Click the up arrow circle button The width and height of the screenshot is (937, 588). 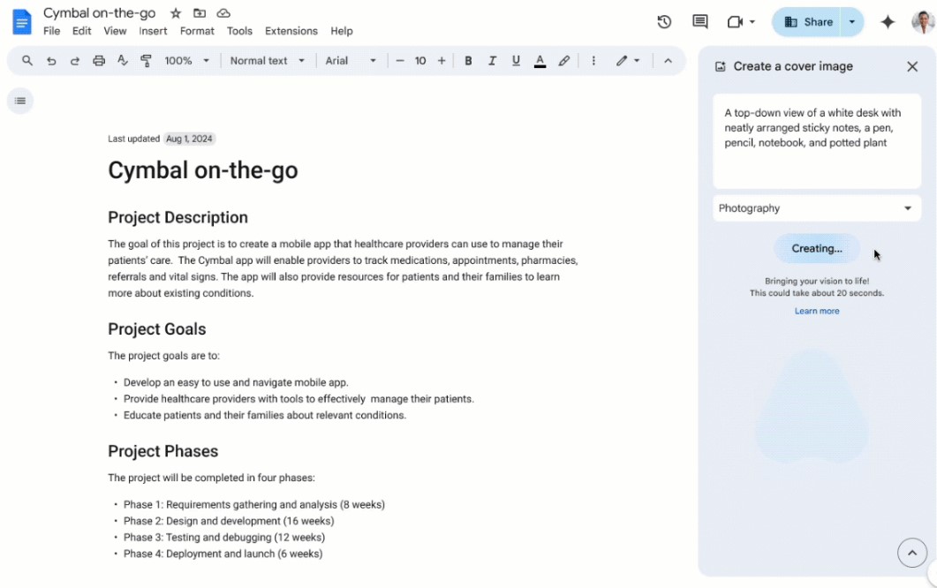(912, 553)
